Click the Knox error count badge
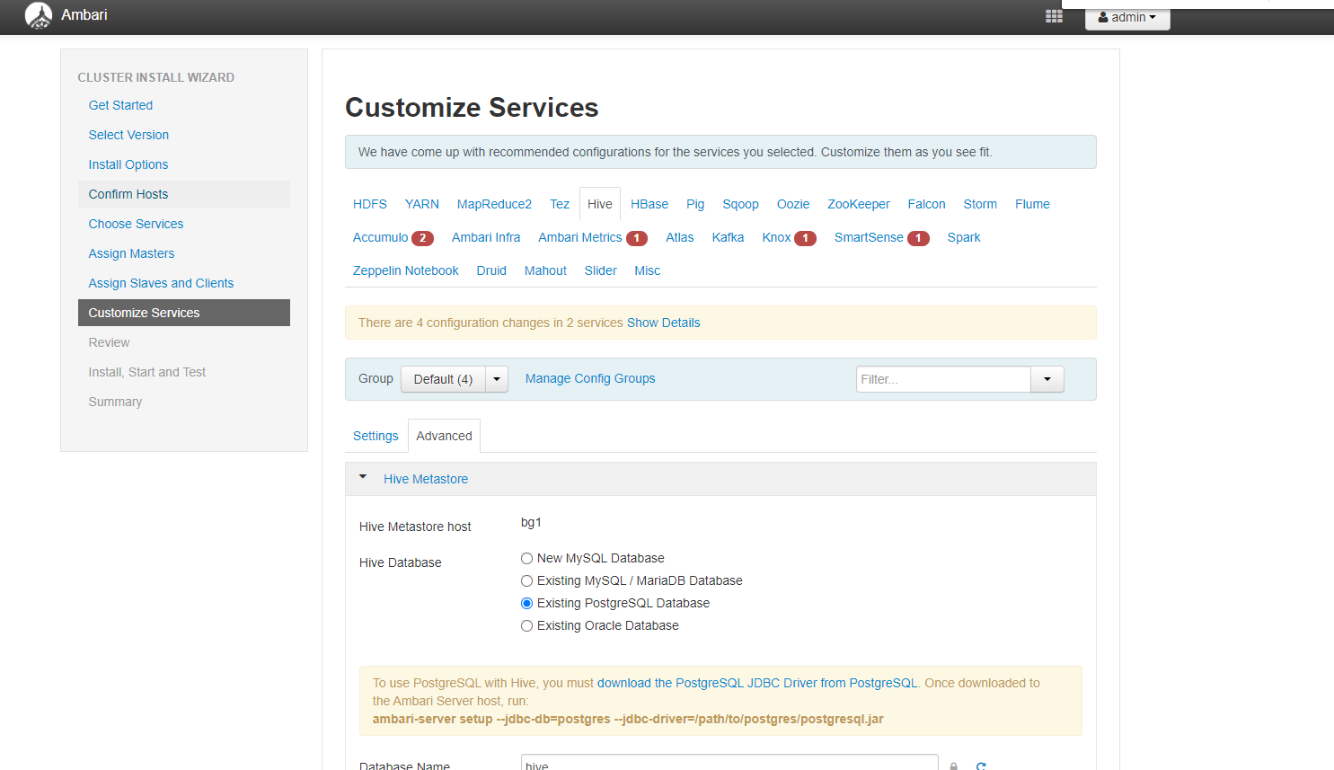Screen dimensions: 1334x770 tap(805, 238)
